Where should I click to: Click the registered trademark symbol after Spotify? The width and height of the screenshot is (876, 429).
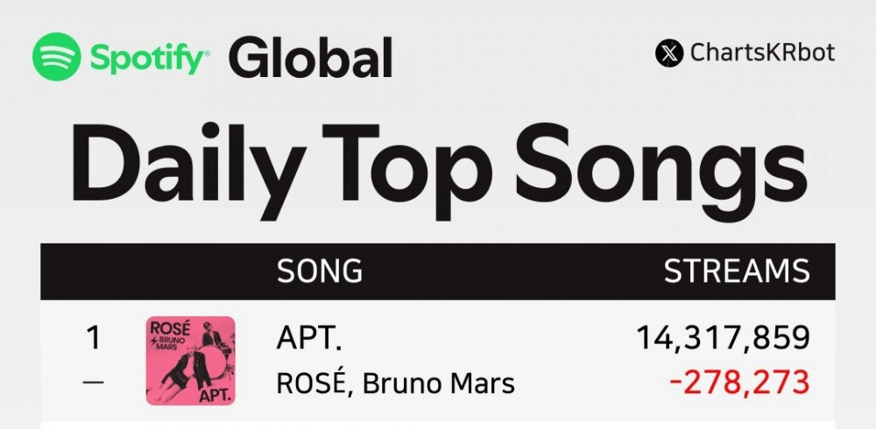pyautogui.click(x=208, y=54)
